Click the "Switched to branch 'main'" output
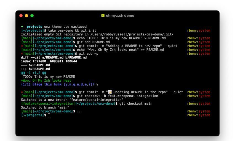 [x=45, y=107]
